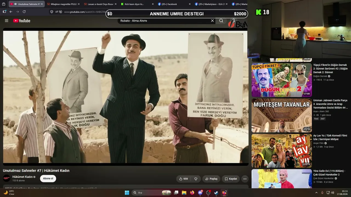Clear the YouTube search box text
The width and height of the screenshot is (351, 197).
[x=212, y=21]
